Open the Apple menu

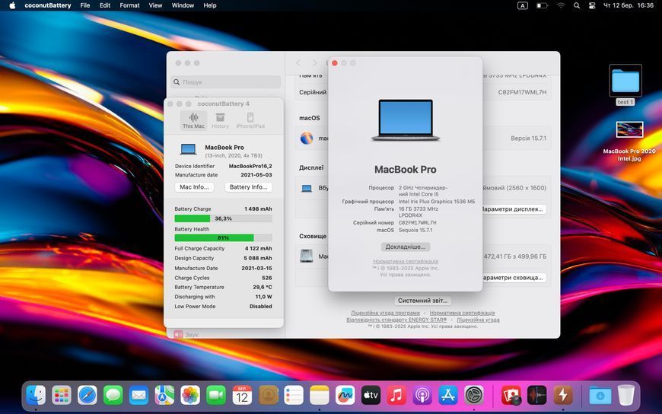(x=12, y=5)
